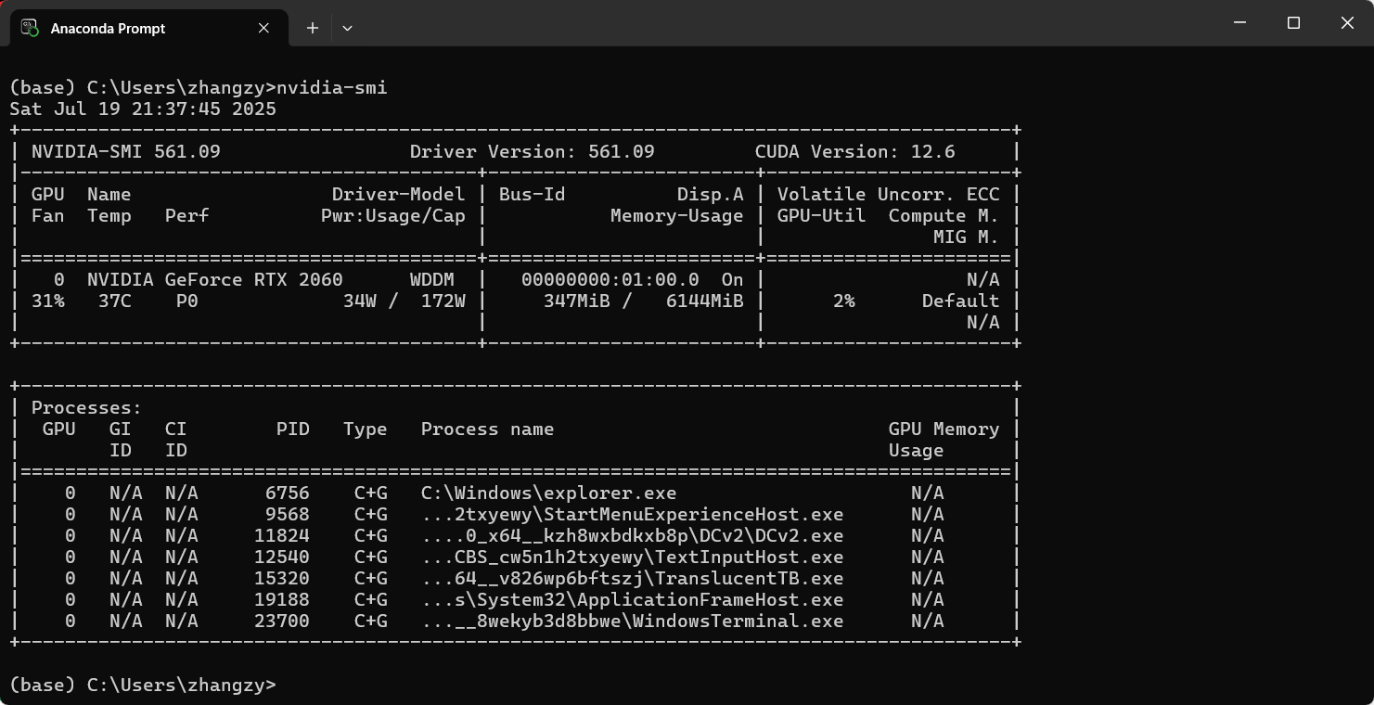The height and width of the screenshot is (705, 1374).
Task: Click the Memory-Usage column header
Action: tap(677, 215)
